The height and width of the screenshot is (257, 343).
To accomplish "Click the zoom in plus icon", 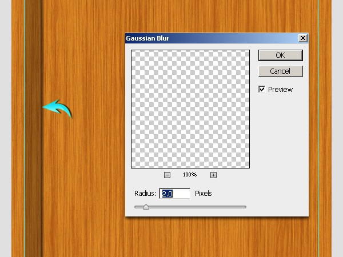I will tap(213, 175).
